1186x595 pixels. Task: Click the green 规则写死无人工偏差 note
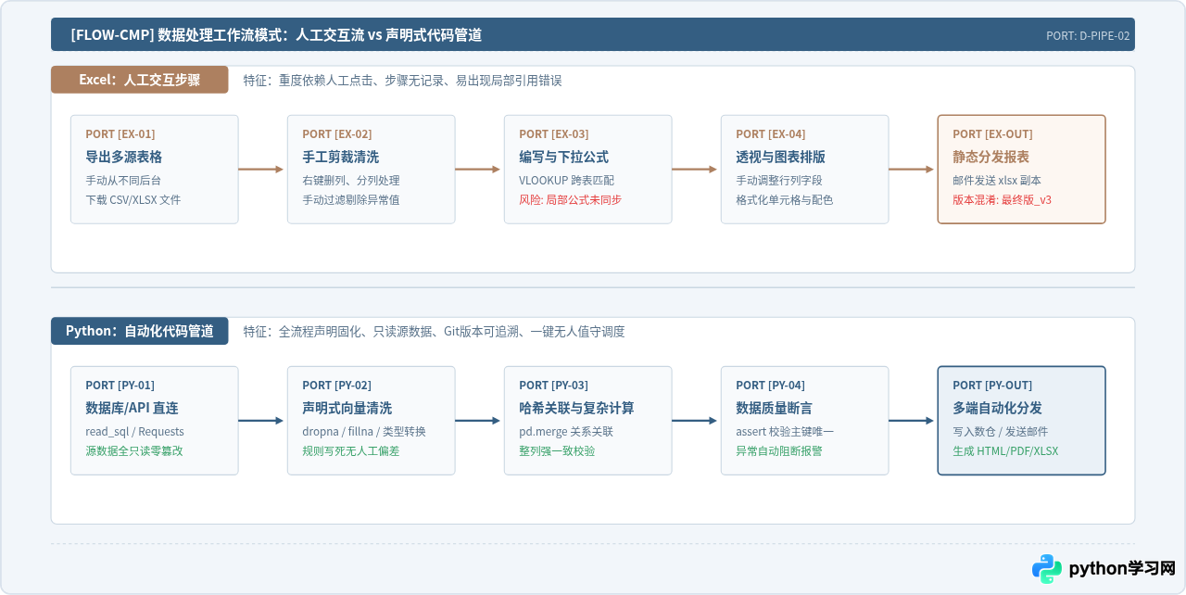click(x=351, y=450)
